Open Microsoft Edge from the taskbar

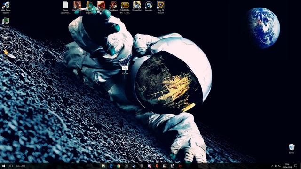pyautogui.click(x=111, y=166)
